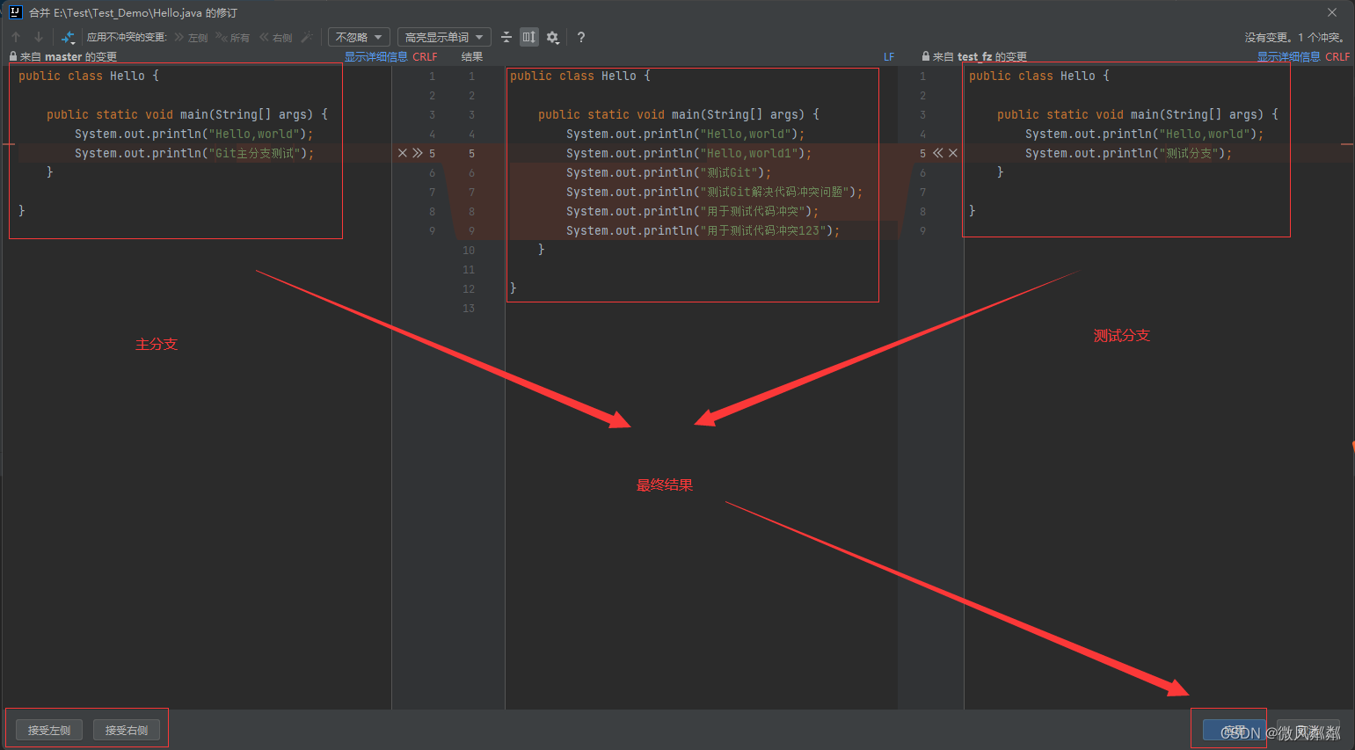Click the 测试Git println line in result
1355x750 pixels.
(x=668, y=172)
